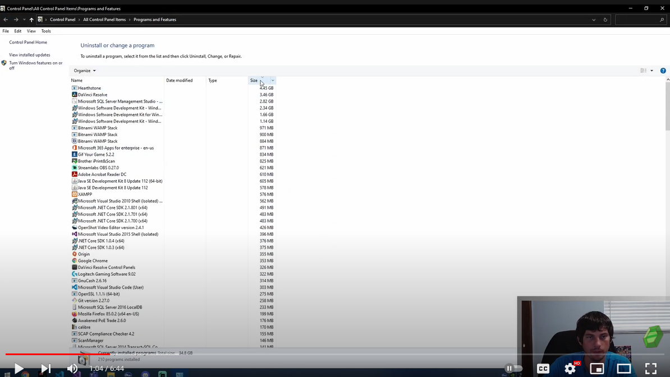The height and width of the screenshot is (377, 670).
Task: Open the View menu
Action: tap(31, 31)
